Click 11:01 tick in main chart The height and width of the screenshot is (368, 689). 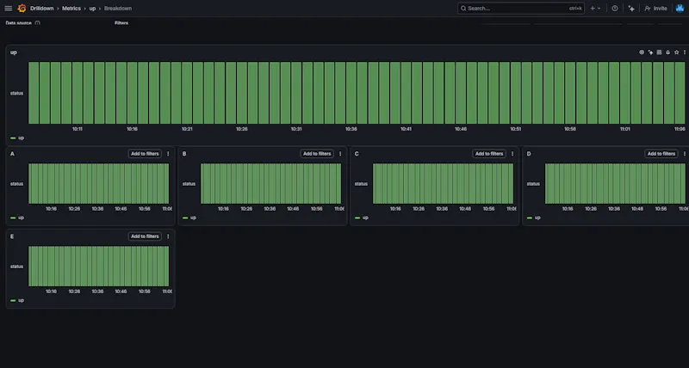point(625,129)
